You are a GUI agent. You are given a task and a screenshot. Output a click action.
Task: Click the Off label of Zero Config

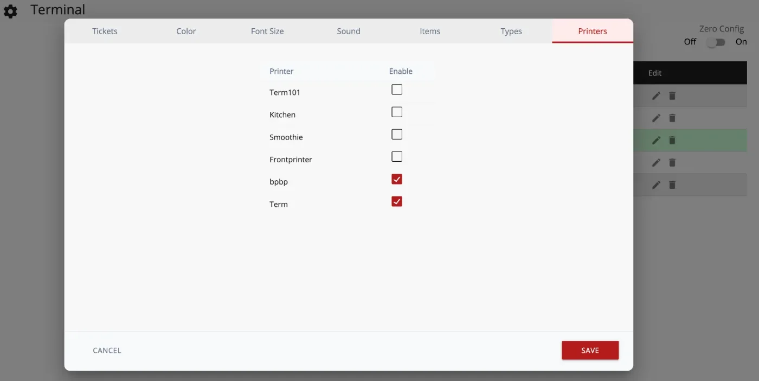690,42
